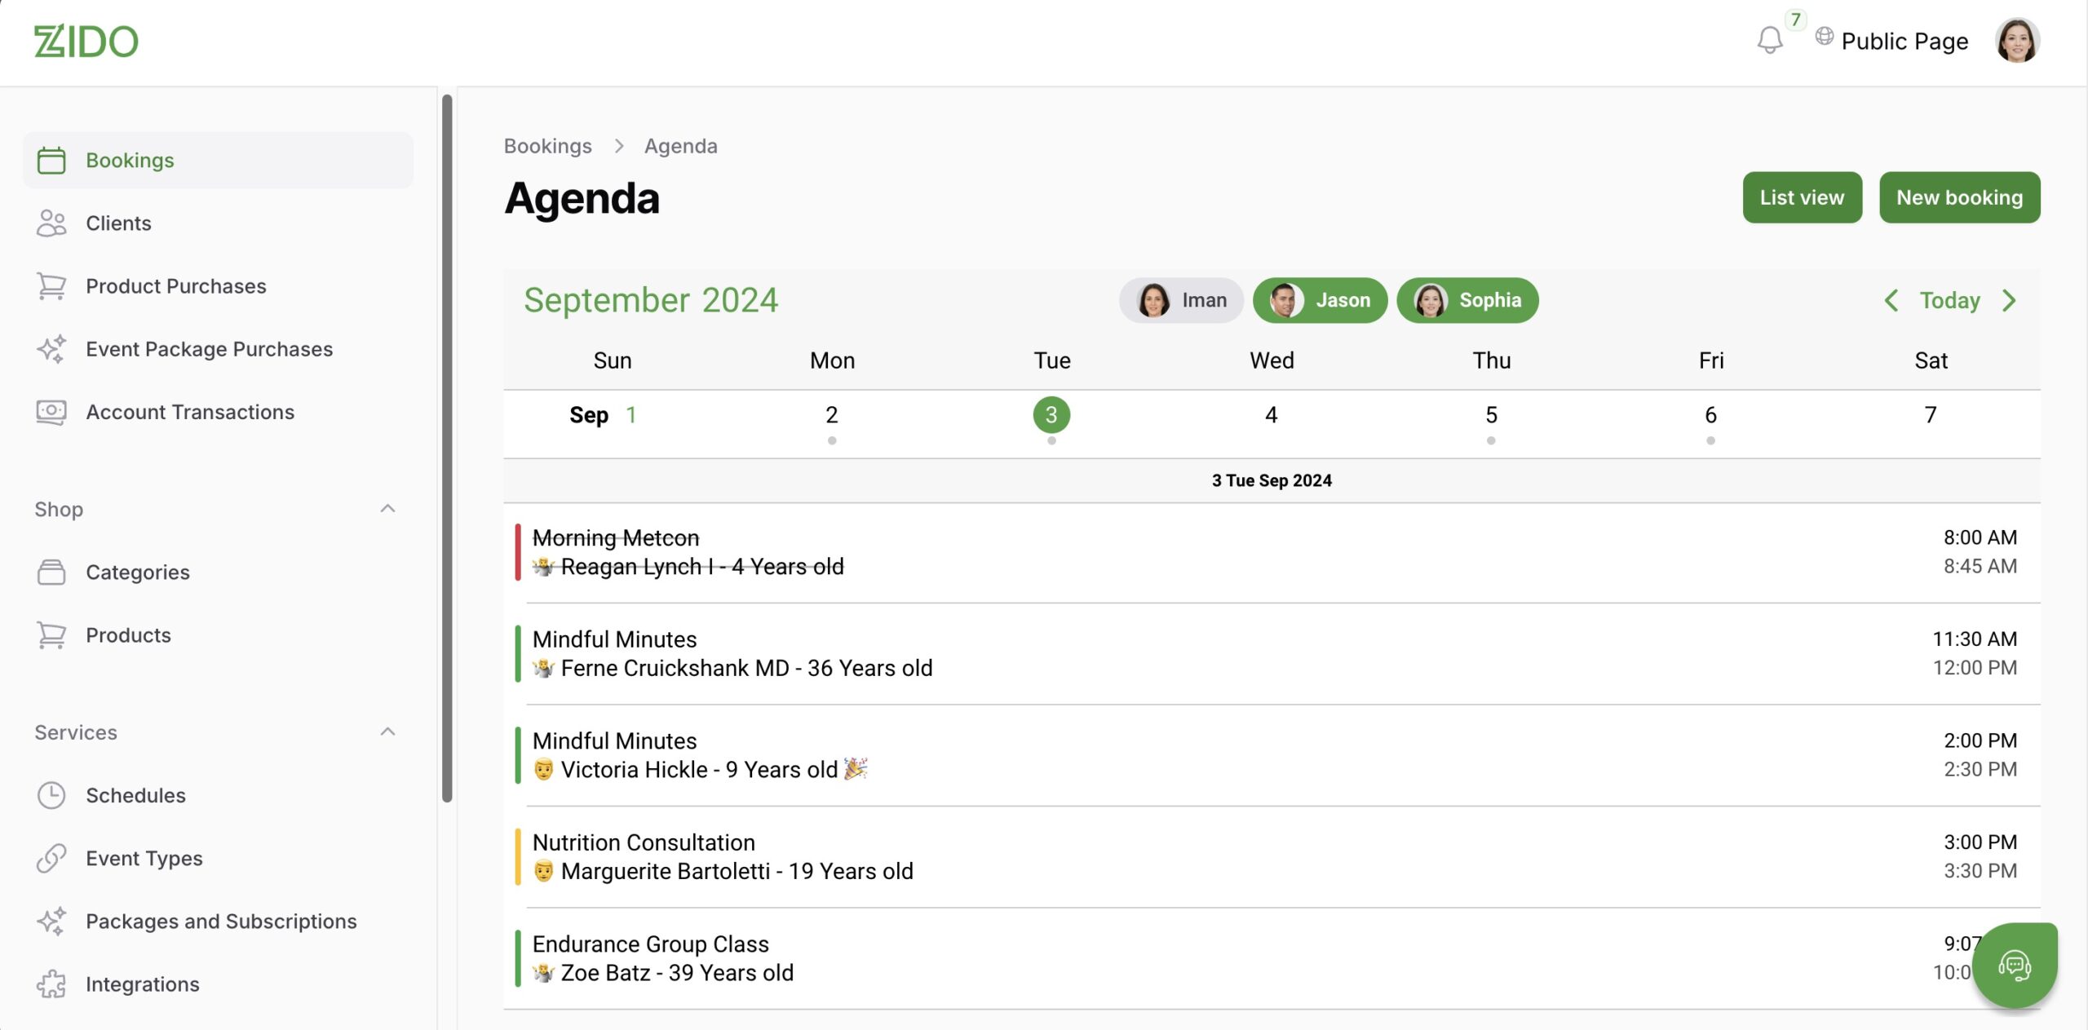Viewport: 2088px width, 1030px height.
Task: Click the Bookings calendar icon in sidebar
Action: 51,160
